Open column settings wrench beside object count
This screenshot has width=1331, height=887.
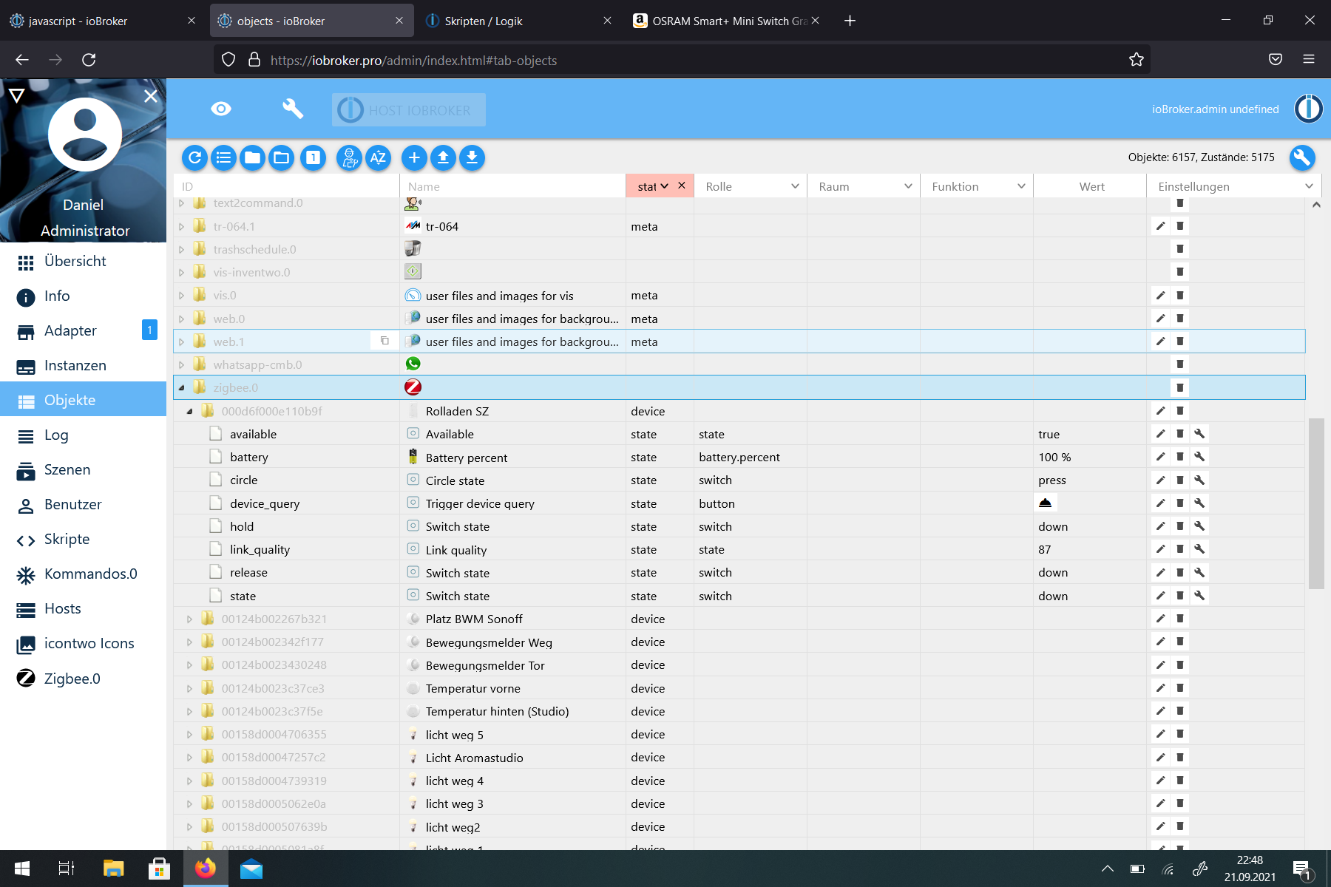point(1302,157)
